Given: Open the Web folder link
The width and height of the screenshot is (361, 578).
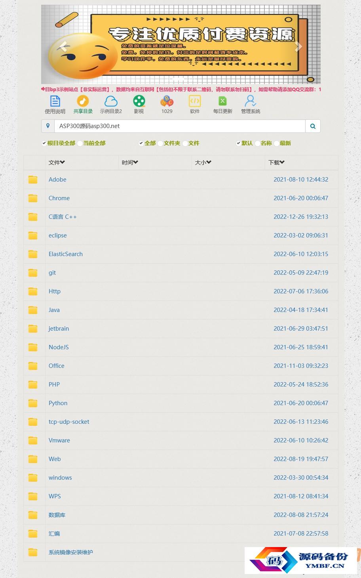Looking at the screenshot, I should (x=55, y=459).
